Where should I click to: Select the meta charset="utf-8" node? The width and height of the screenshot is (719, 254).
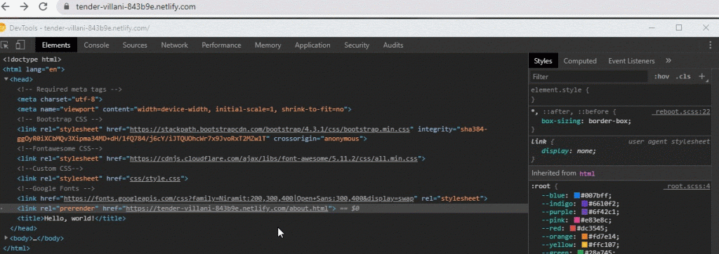coord(60,99)
